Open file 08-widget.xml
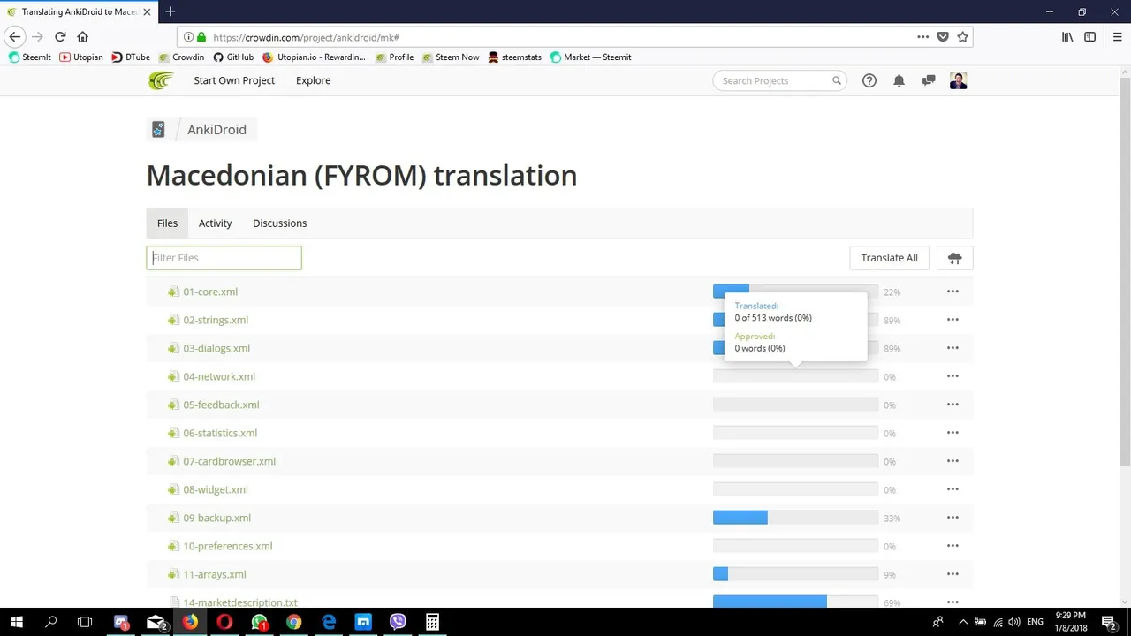Viewport: 1131px width, 636px height. tap(216, 489)
